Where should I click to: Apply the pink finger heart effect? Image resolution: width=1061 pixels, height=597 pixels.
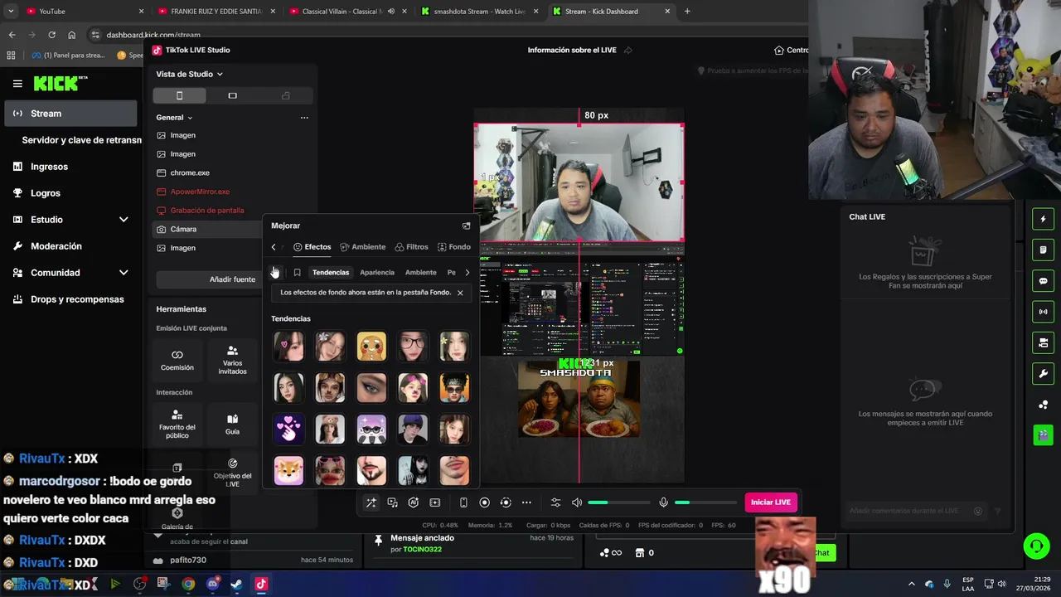point(288,429)
